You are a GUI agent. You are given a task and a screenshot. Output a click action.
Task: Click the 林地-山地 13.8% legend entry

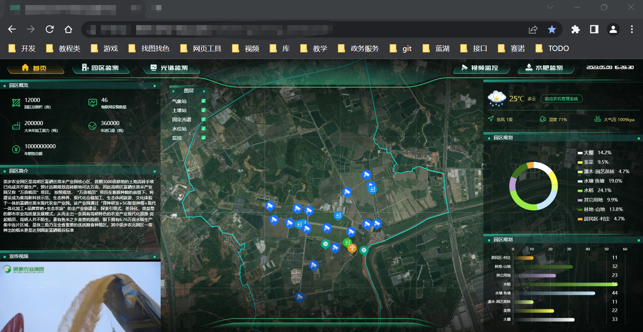click(600, 209)
